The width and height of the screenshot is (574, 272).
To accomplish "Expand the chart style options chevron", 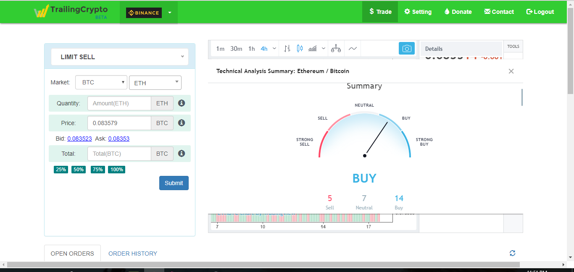I will [x=324, y=48].
